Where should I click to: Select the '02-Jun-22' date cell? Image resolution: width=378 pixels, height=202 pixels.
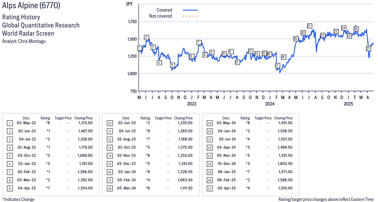(27, 131)
